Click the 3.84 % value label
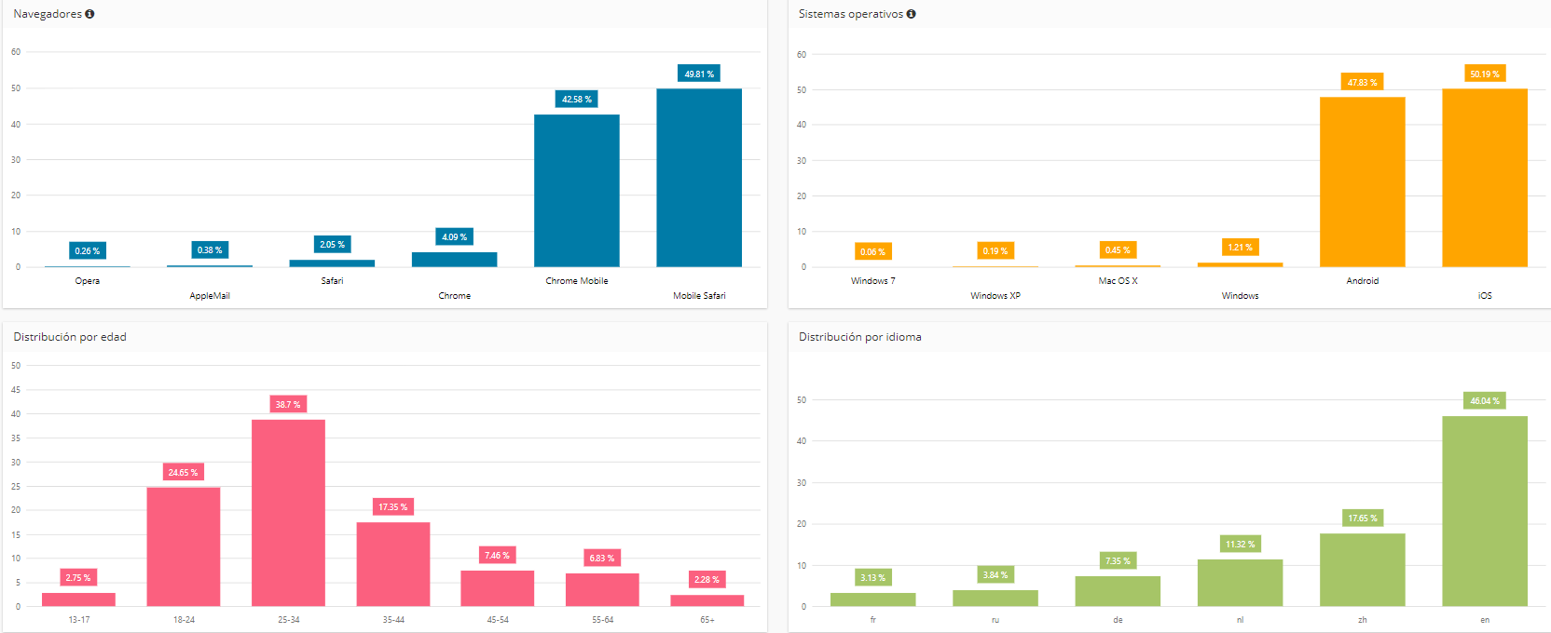This screenshot has width=1551, height=633. 995,574
